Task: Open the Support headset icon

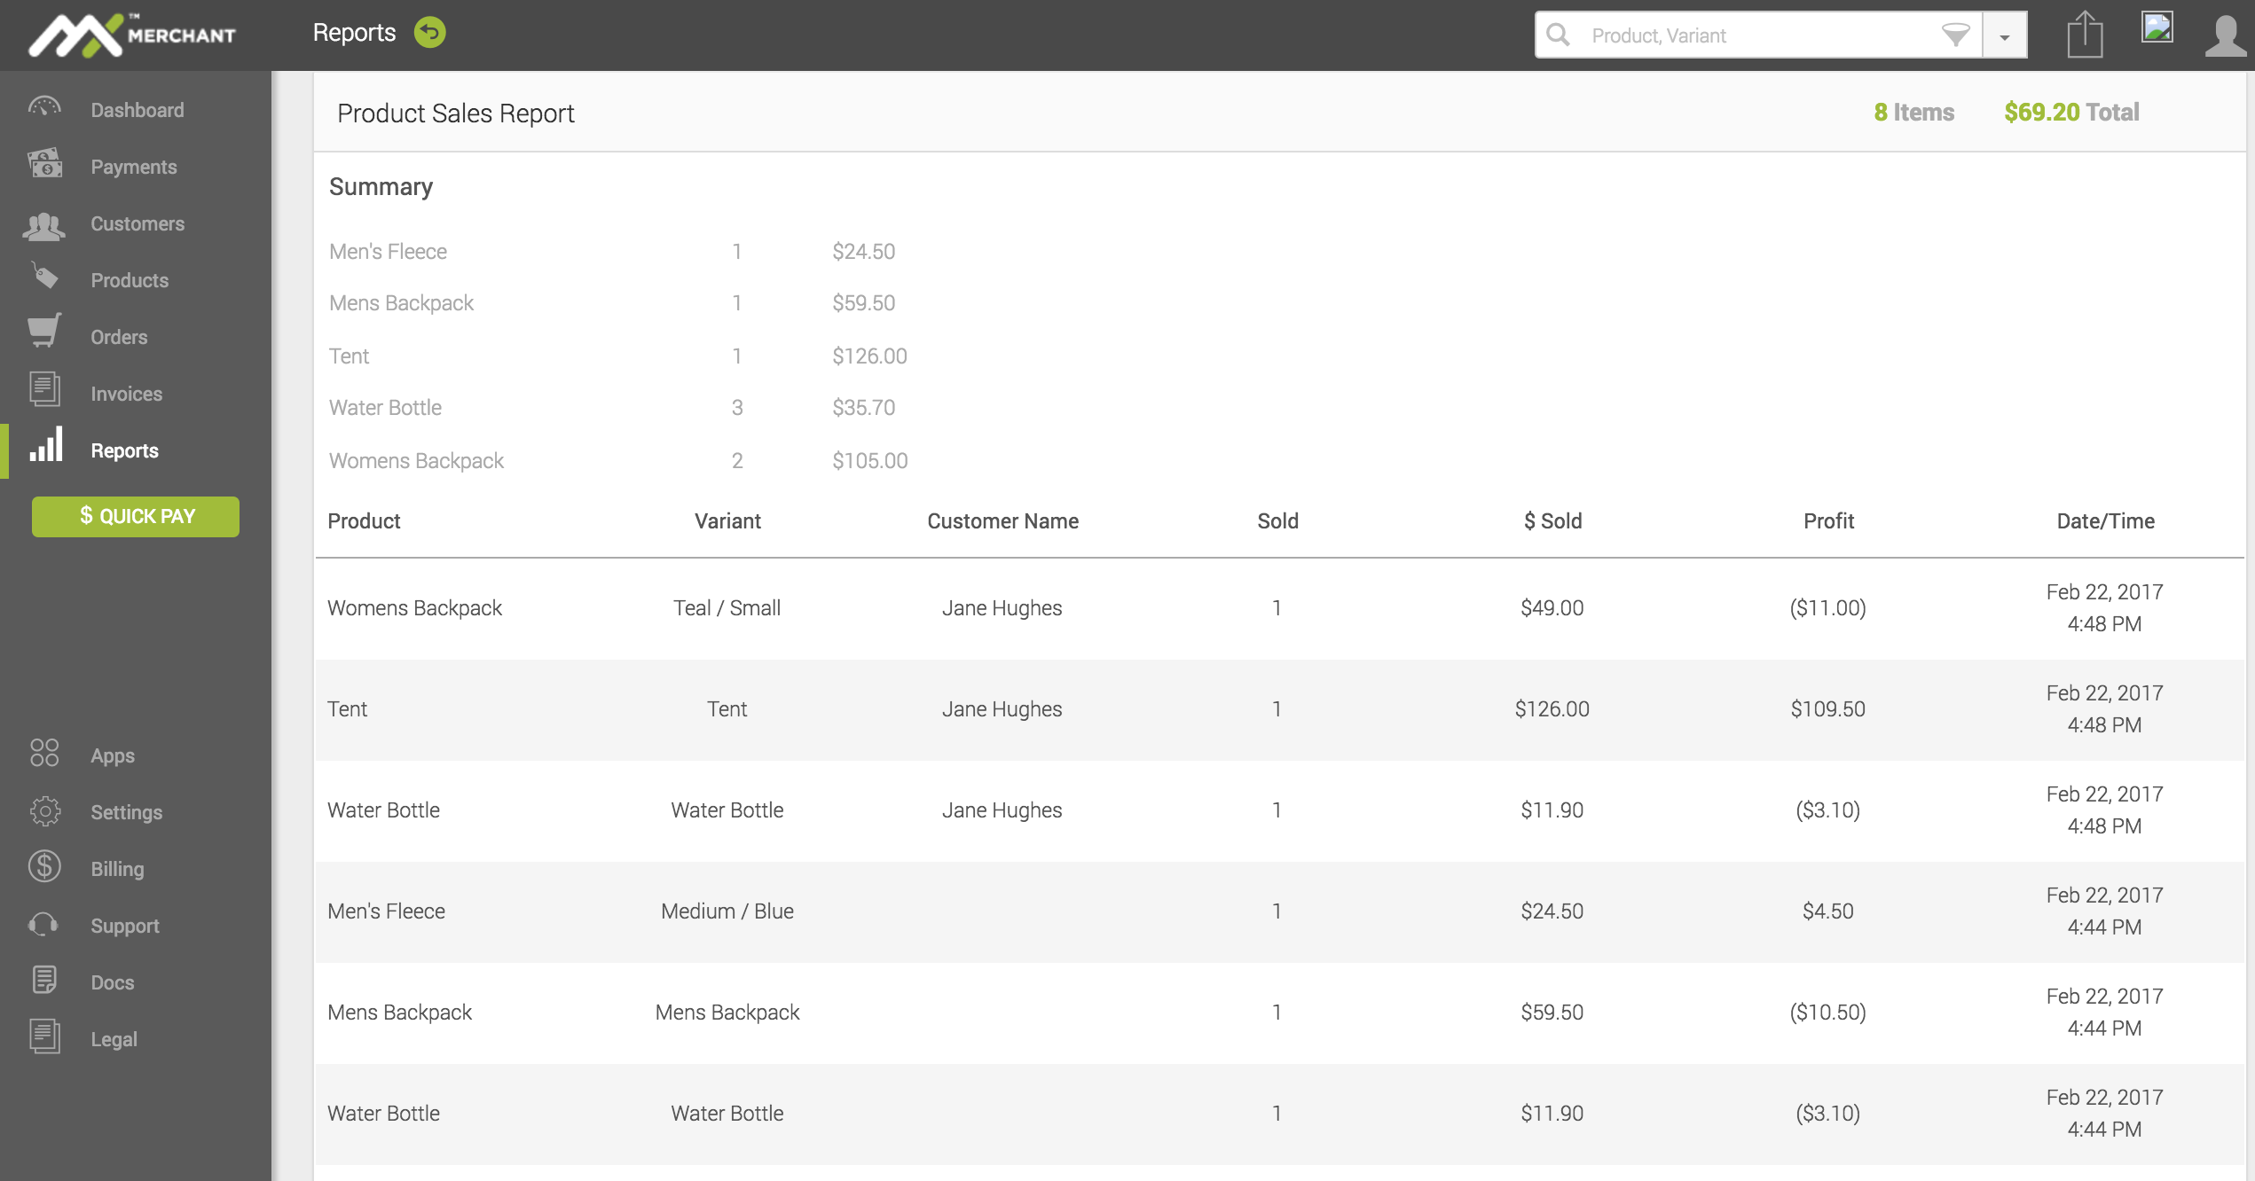Action: click(44, 924)
